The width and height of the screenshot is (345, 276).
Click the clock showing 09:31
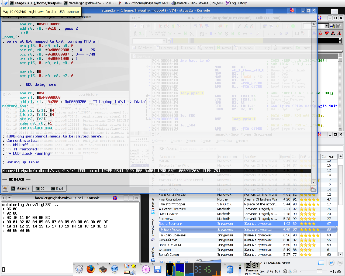(252, 265)
